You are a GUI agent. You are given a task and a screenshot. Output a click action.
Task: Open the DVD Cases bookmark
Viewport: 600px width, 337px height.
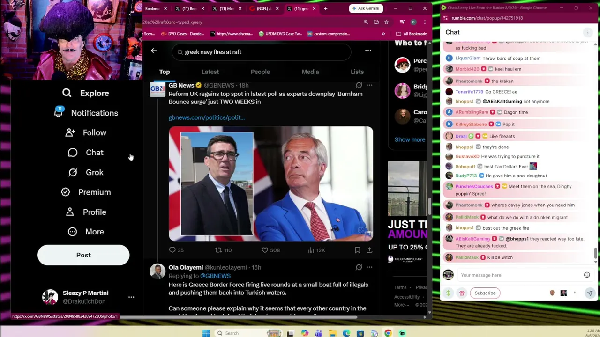click(183, 34)
